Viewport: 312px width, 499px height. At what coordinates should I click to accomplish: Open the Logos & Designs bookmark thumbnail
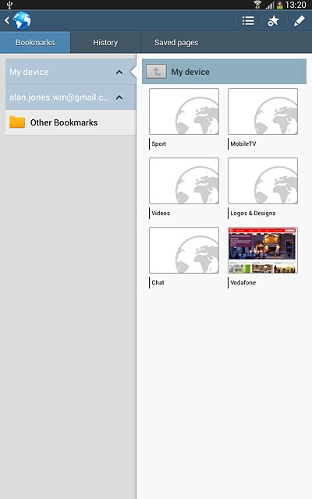point(263,181)
